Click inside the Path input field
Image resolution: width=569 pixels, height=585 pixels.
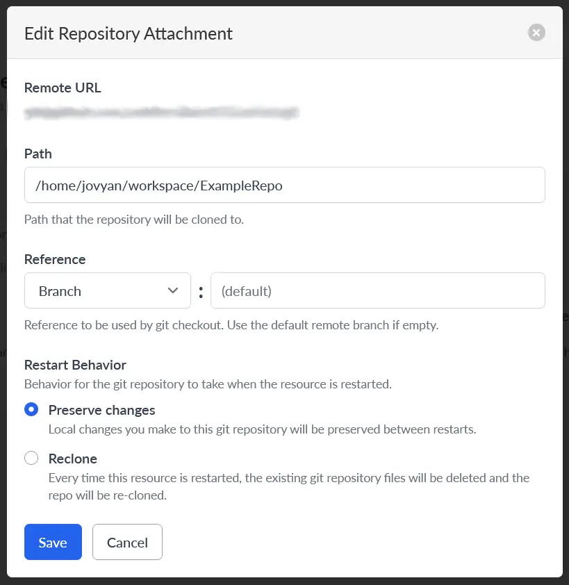click(x=284, y=185)
